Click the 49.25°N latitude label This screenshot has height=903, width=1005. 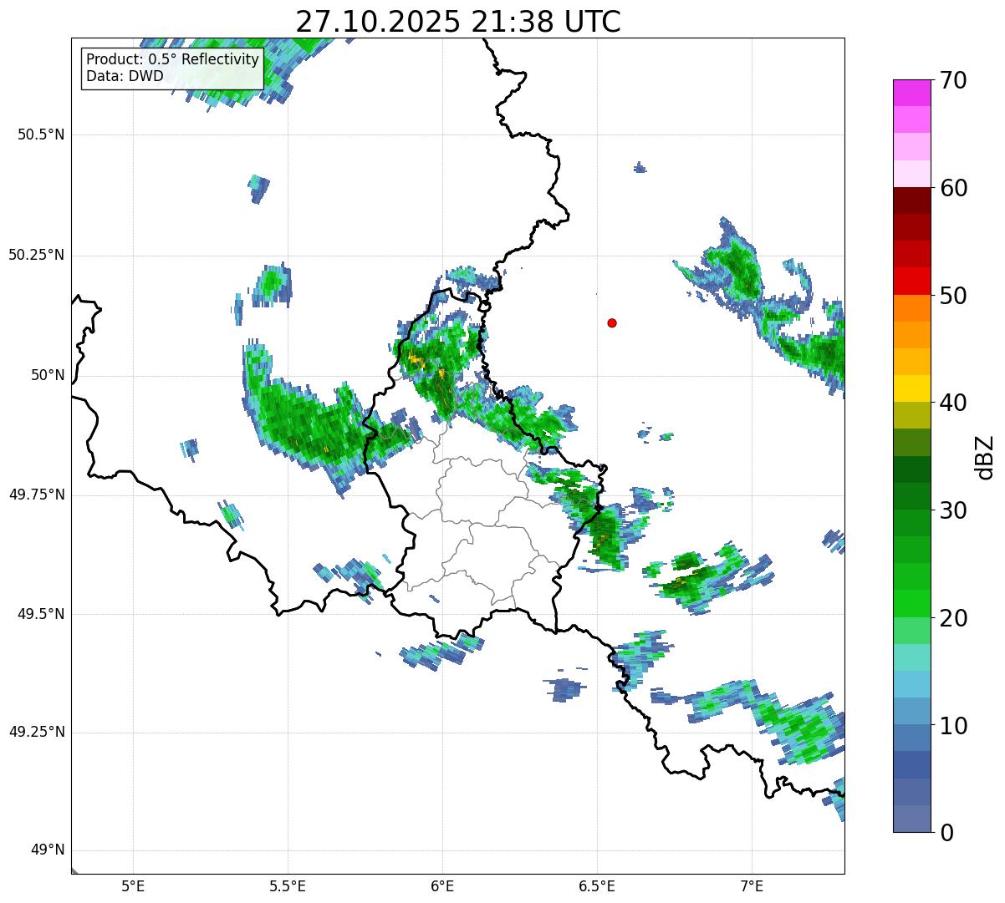click(x=36, y=732)
